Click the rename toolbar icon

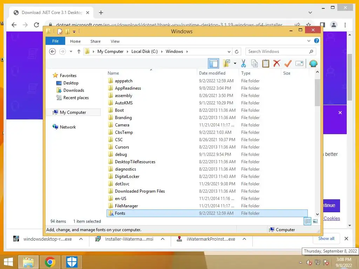click(x=299, y=63)
